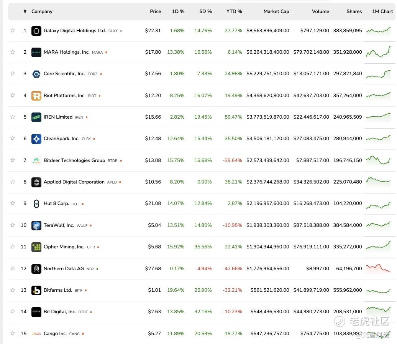Viewport: 397px width, 344px height.
Task: Click BTBT ticker symbol label
Action: (83, 312)
